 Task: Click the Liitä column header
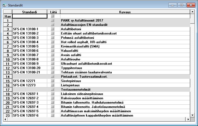(x=53, y=12)
